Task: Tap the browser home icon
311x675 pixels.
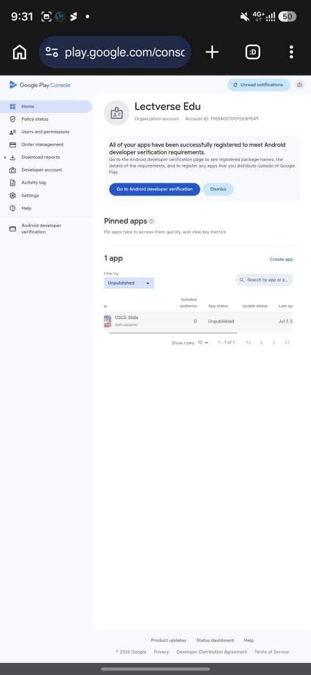Action: tap(20, 52)
